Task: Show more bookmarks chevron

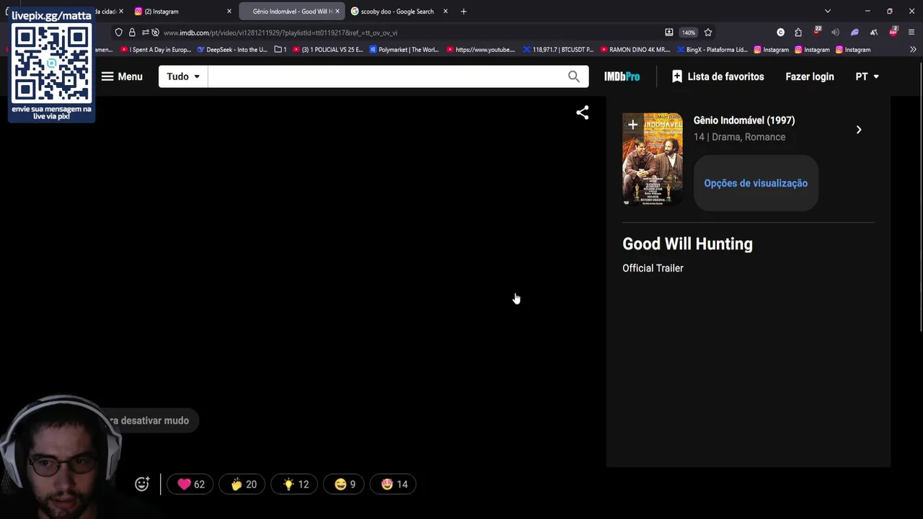Action: [913, 50]
